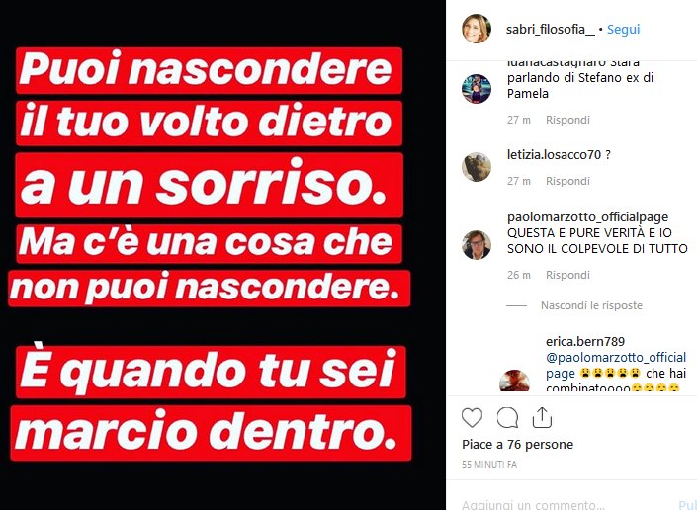The height and width of the screenshot is (510, 697).
Task: Reply to the comment about Stefano
Action: pyautogui.click(x=567, y=120)
